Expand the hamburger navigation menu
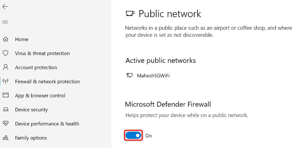This screenshot has height=148, width=300. click(x=5, y=22)
